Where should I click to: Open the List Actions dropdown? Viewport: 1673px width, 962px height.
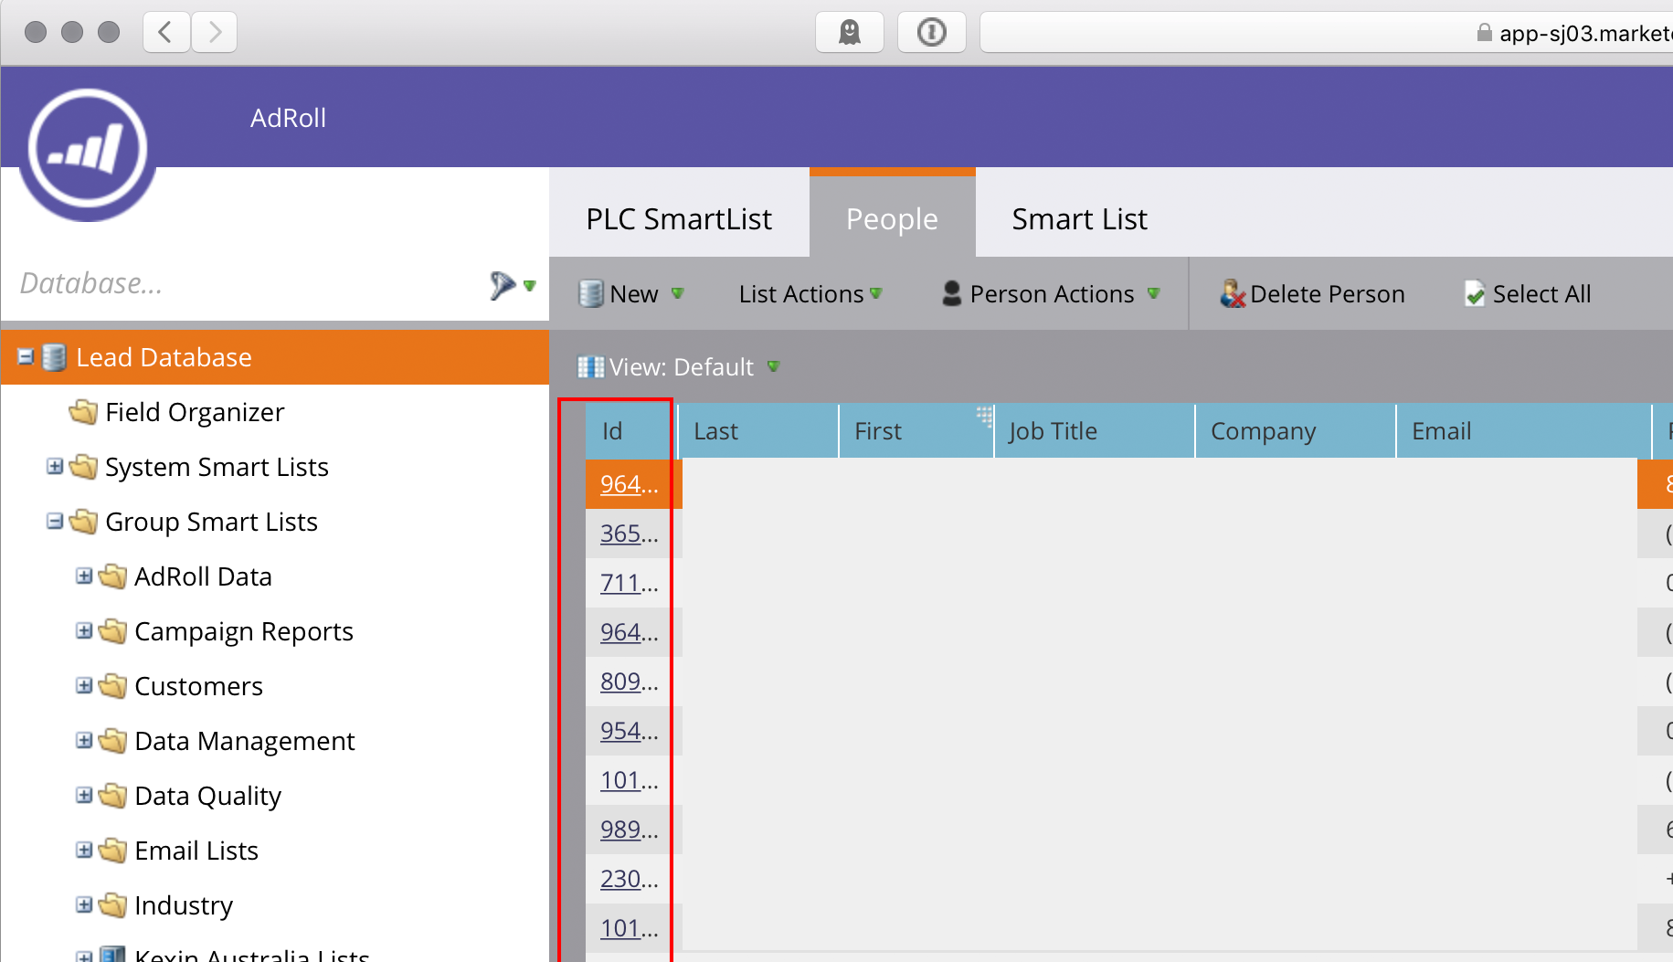coord(810,293)
